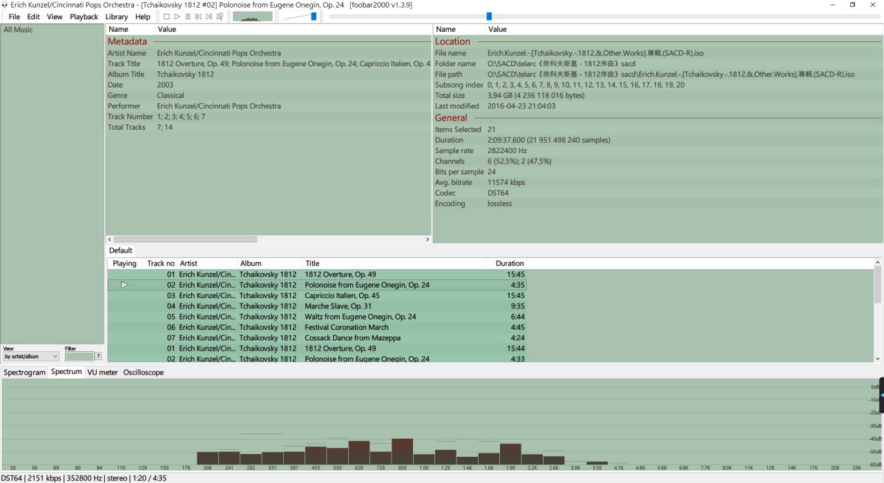
Task: Skip to next track with toolbar icon
Action: [209, 17]
